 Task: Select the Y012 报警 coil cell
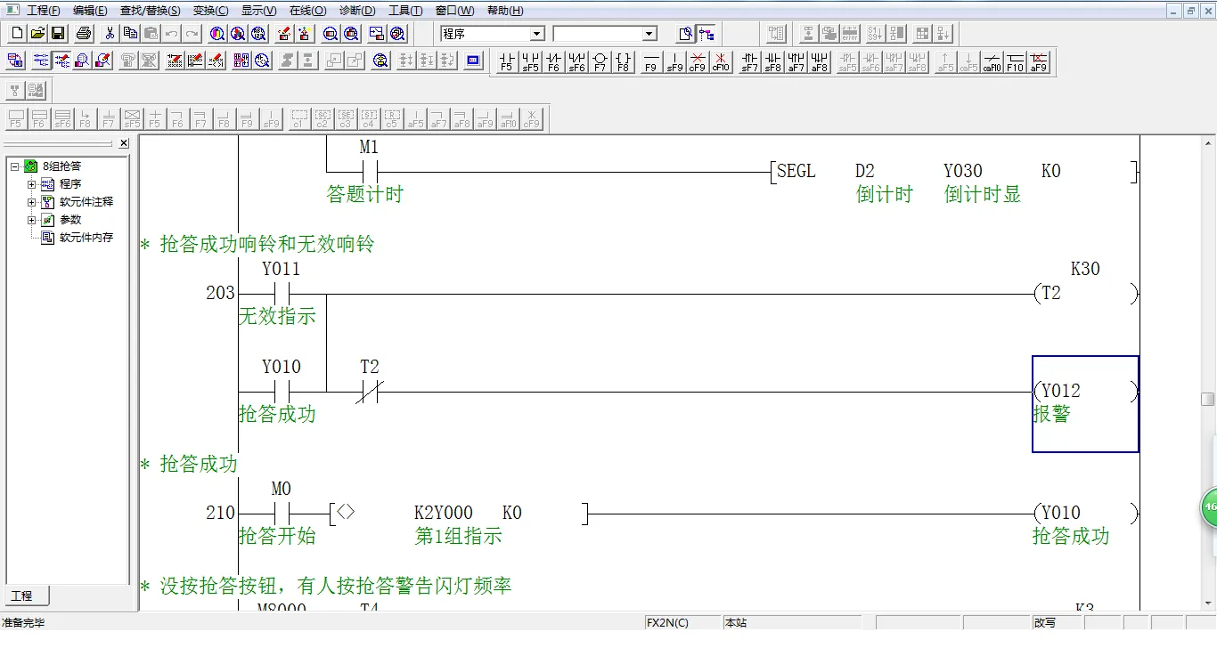[1085, 404]
